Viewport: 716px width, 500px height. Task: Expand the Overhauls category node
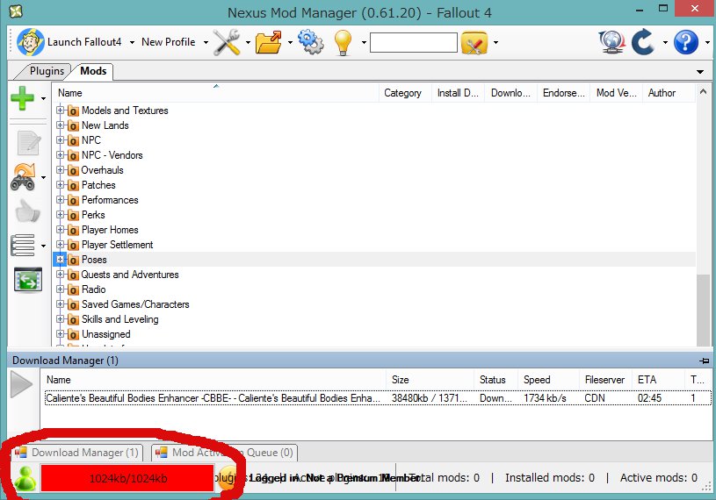coord(60,169)
